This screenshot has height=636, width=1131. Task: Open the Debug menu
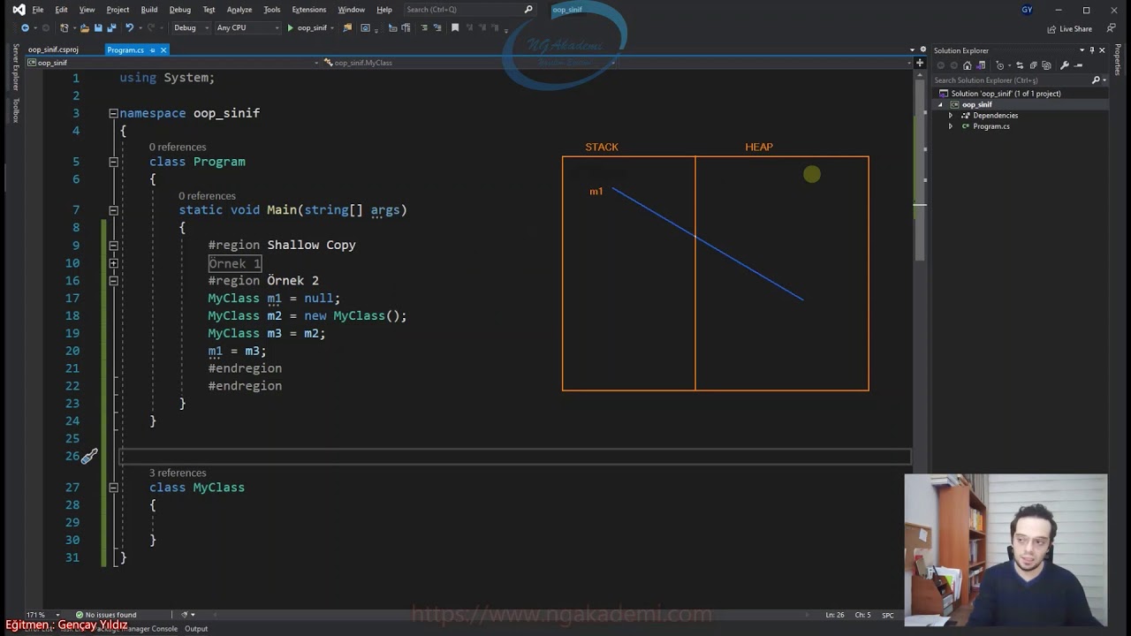coord(179,10)
